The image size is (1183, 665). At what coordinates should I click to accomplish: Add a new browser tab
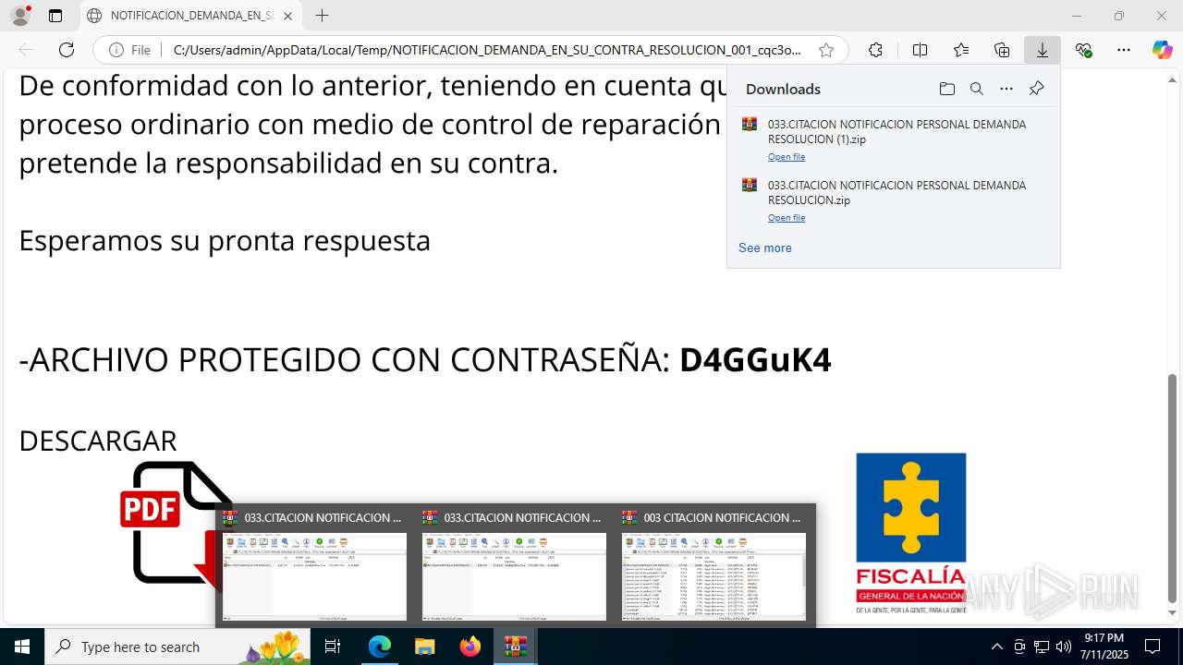pyautogui.click(x=322, y=16)
